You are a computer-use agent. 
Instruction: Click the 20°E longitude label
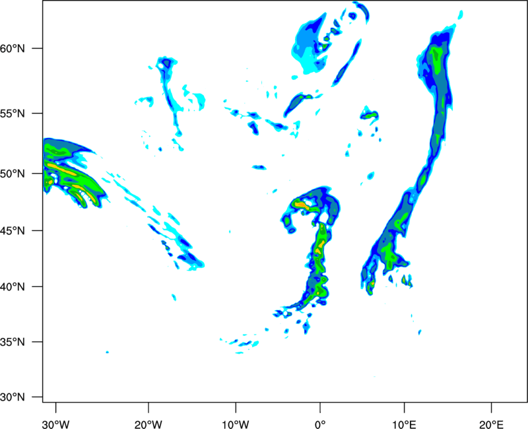491,424
